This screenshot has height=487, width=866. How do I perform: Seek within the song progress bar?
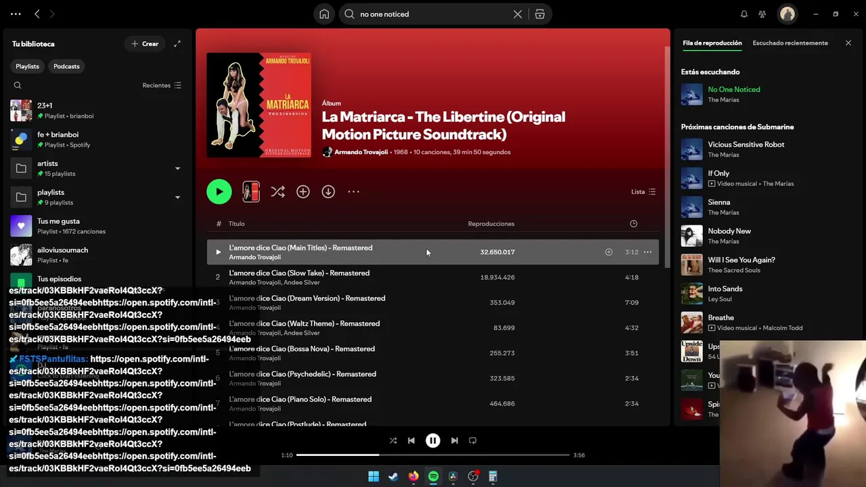tap(433, 455)
